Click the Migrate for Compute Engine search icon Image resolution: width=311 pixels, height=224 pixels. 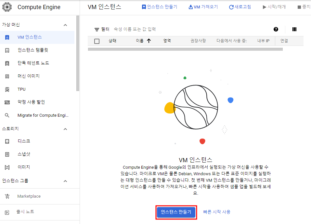pyautogui.click(x=7, y=115)
